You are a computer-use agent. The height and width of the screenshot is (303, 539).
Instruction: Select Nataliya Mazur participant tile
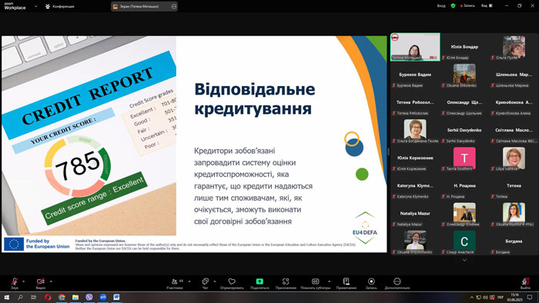(415, 214)
